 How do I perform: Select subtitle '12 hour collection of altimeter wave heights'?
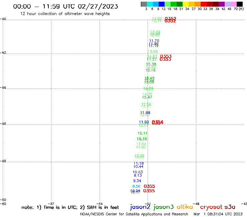coord(65,14)
